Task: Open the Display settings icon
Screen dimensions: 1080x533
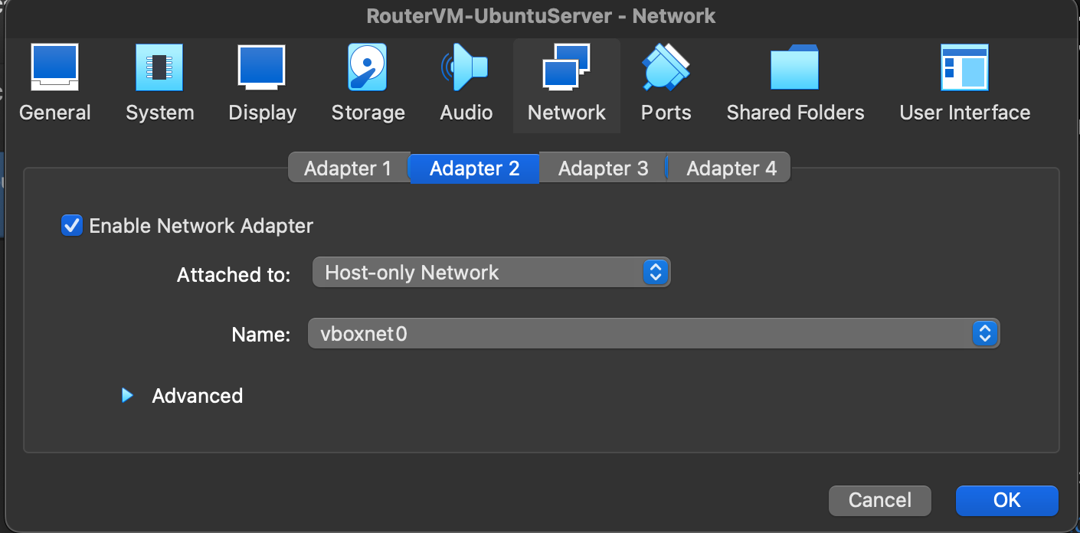Action: (262, 80)
